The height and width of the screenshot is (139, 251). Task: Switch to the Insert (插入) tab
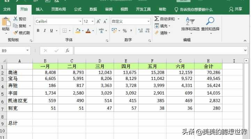coord(39,9)
